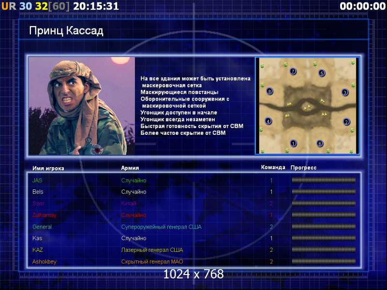
Task: Select start position 4 on the map
Action: coord(268,121)
